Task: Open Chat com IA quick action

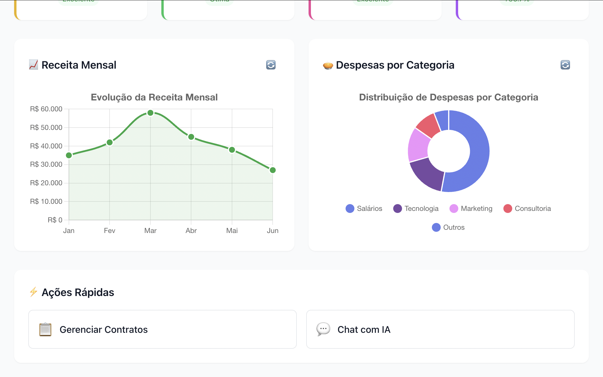Action: click(x=440, y=329)
